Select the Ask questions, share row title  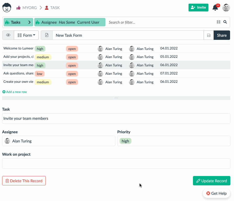tap(18, 73)
